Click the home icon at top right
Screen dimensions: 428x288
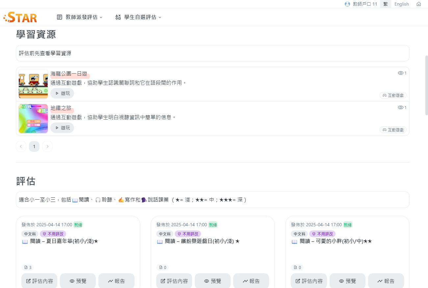tap(418, 4)
